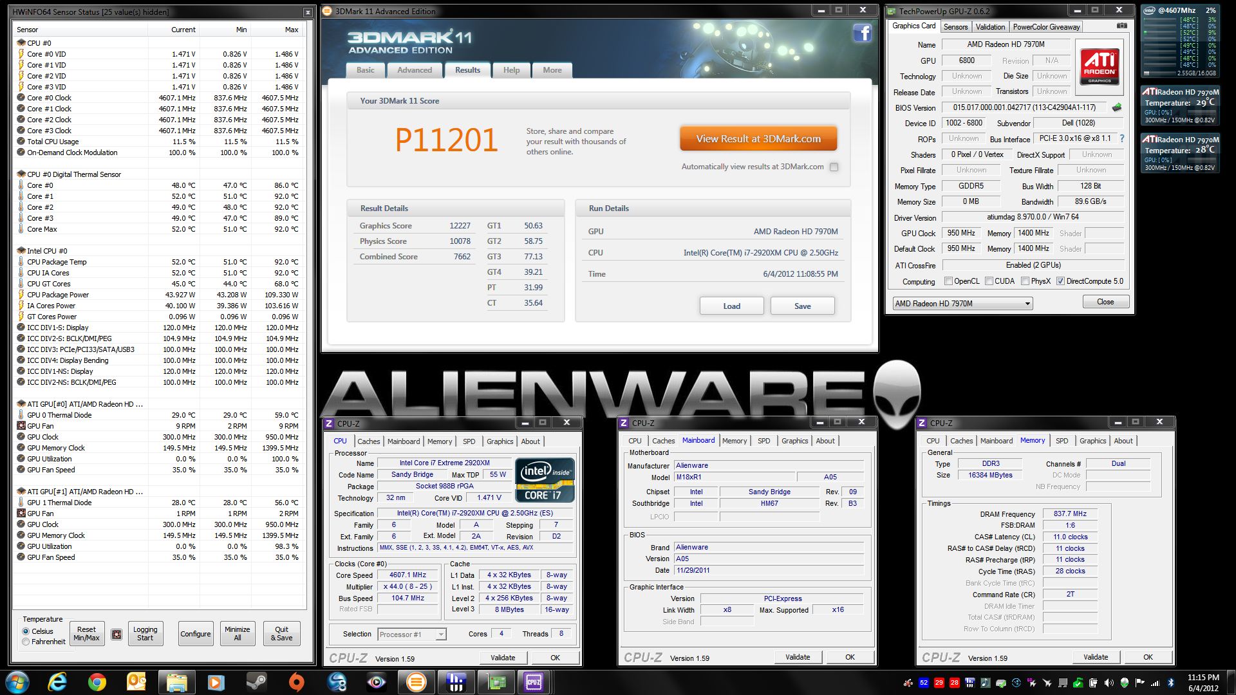Switch to GPU-Z taskbar icon
The width and height of the screenshot is (1236, 695).
[496, 682]
